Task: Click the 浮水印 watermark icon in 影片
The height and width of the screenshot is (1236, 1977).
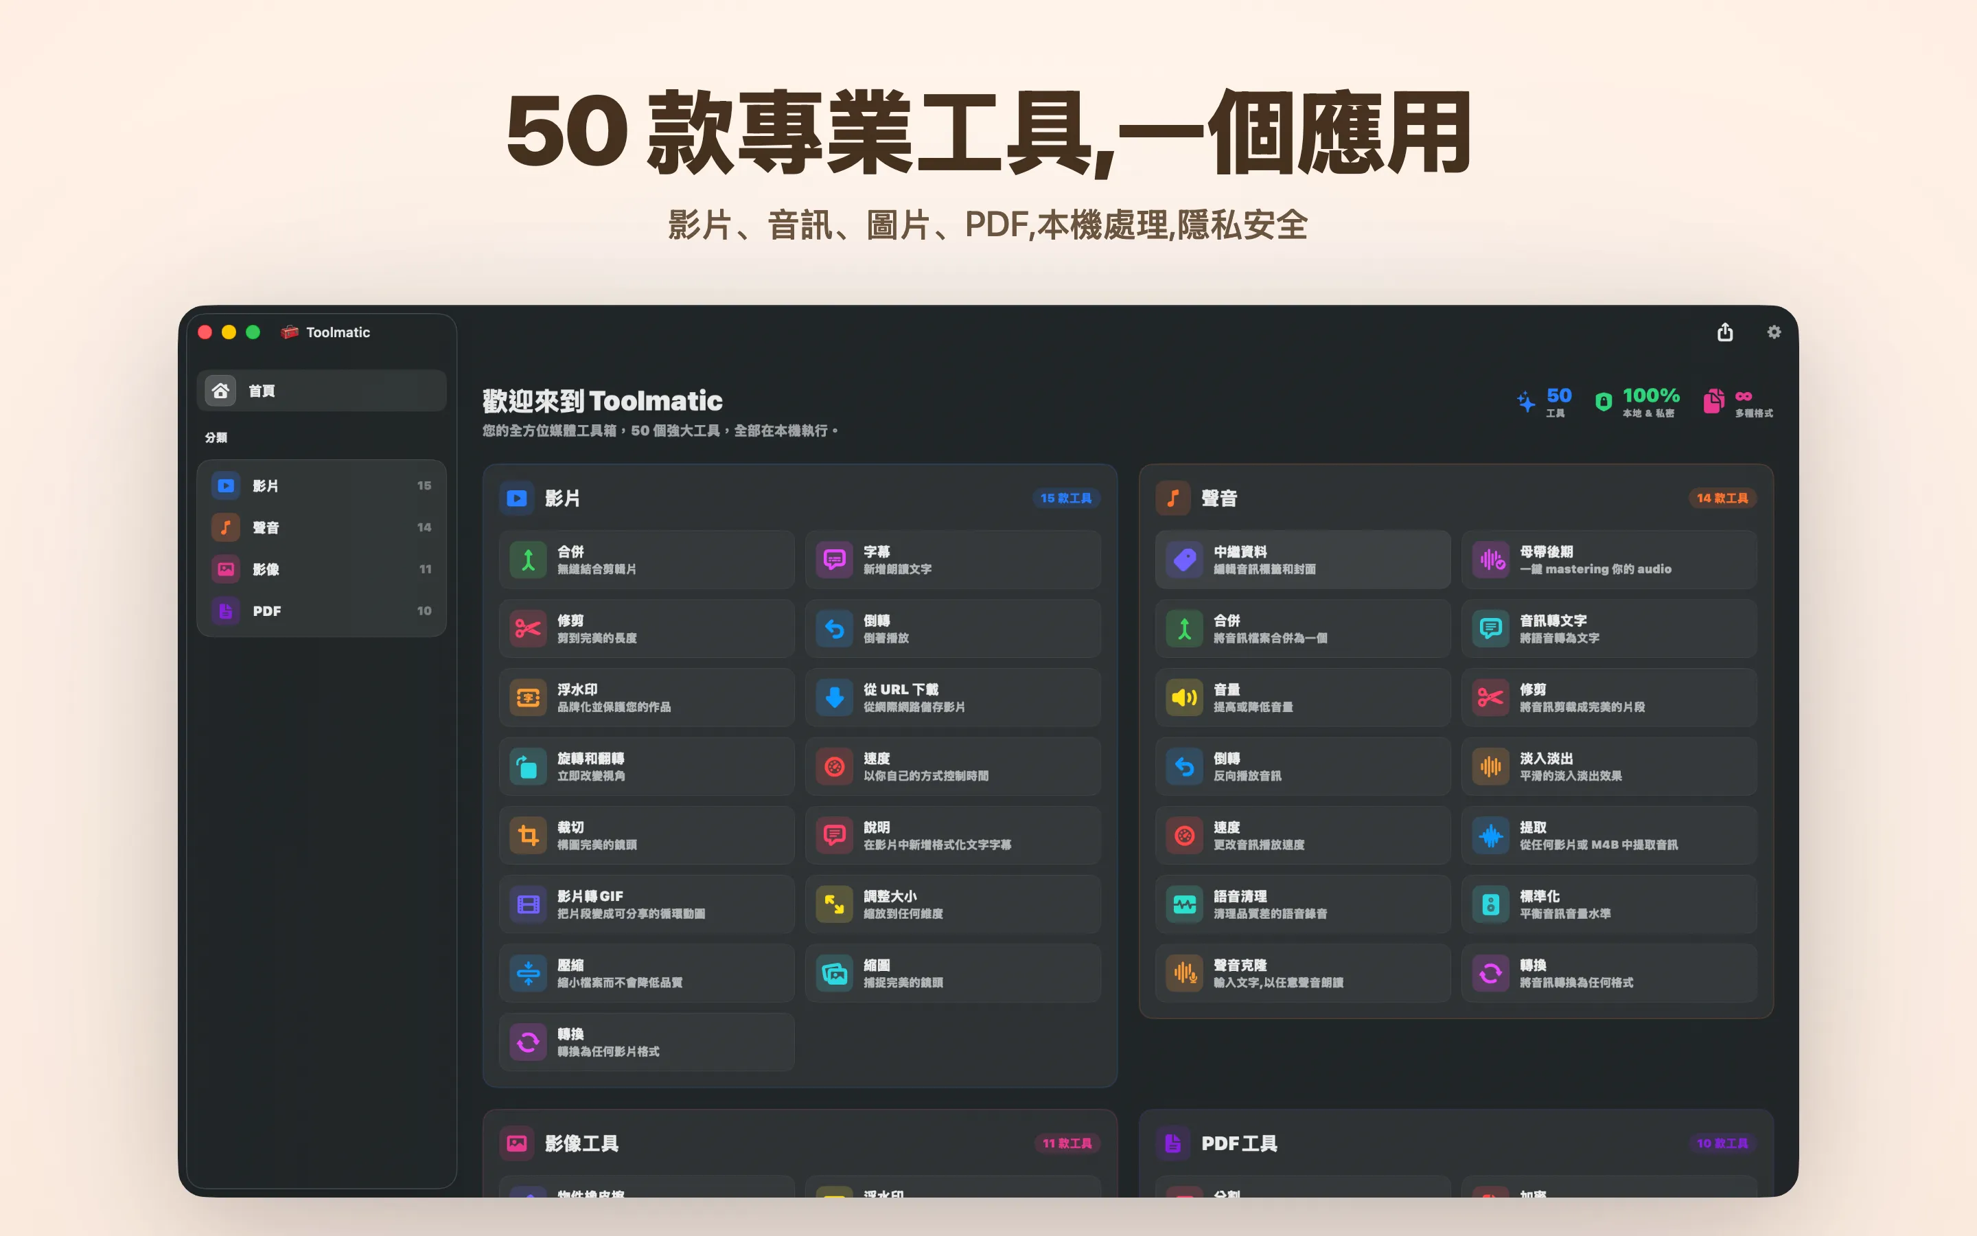Action: pyautogui.click(x=528, y=697)
